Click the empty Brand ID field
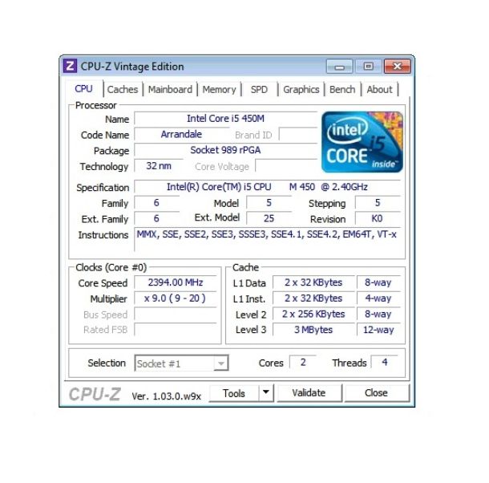Viewport: 489px width, 483px height. (x=298, y=135)
